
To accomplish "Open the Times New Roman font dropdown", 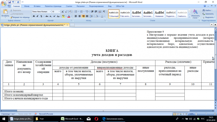I will pyautogui.click(x=50, y=12).
